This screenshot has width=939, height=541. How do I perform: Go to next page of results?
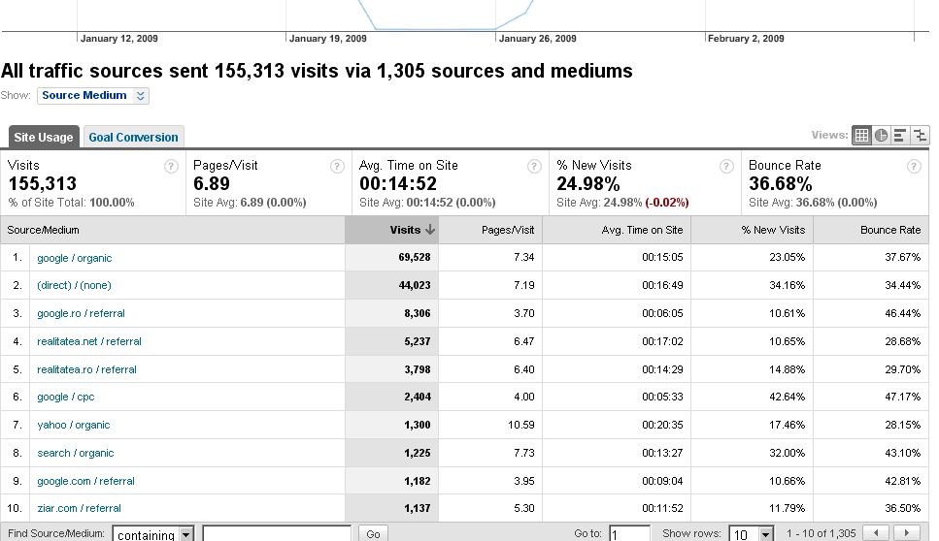[905, 533]
